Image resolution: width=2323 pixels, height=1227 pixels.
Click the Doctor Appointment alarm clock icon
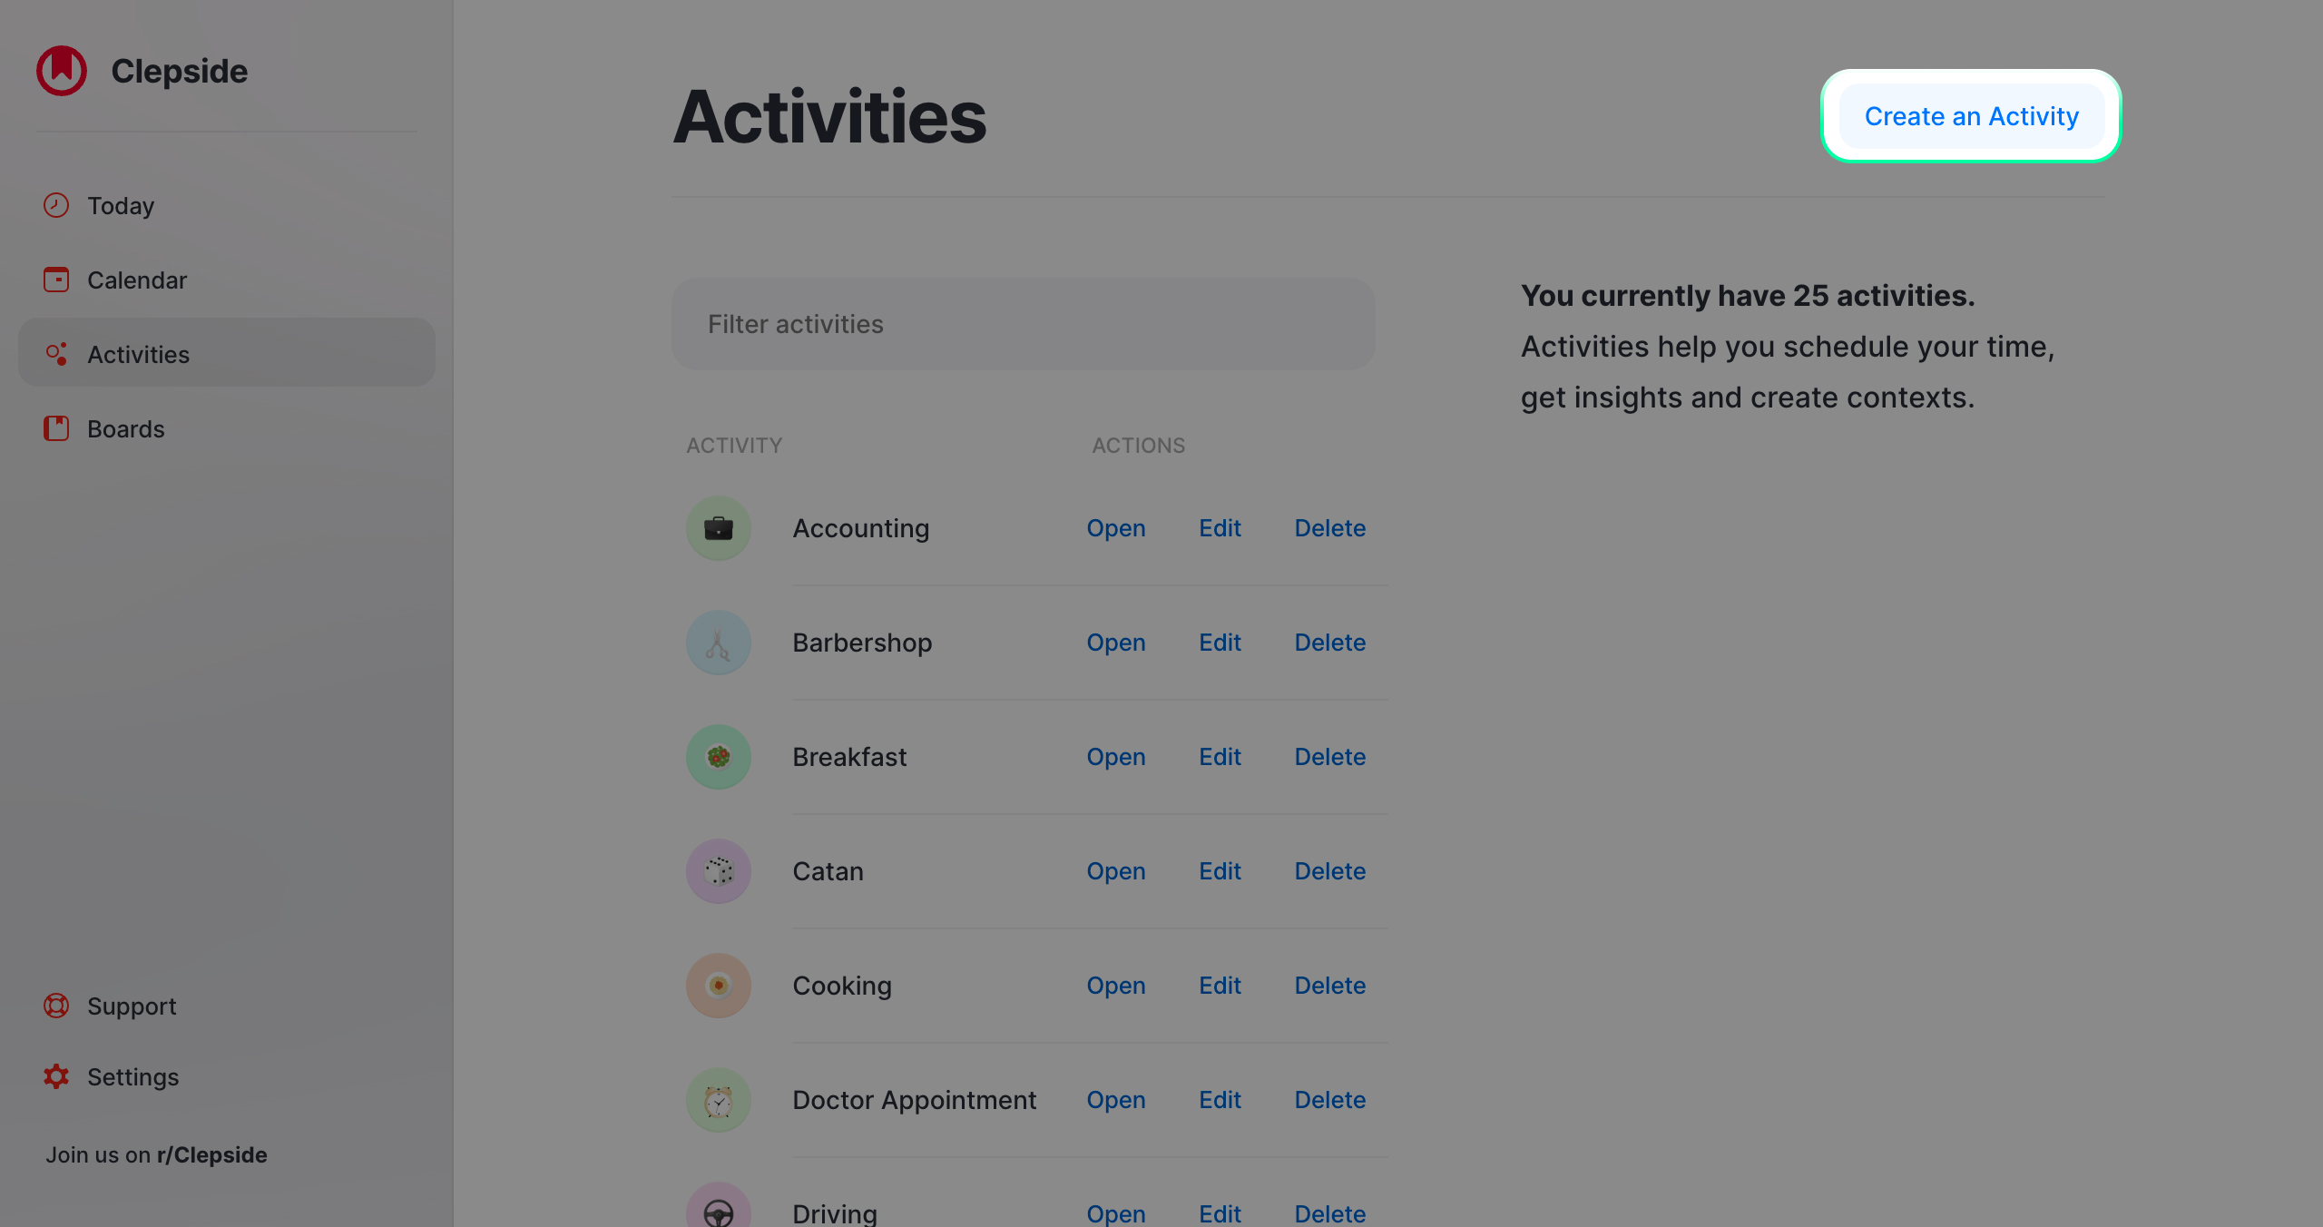(x=718, y=1099)
